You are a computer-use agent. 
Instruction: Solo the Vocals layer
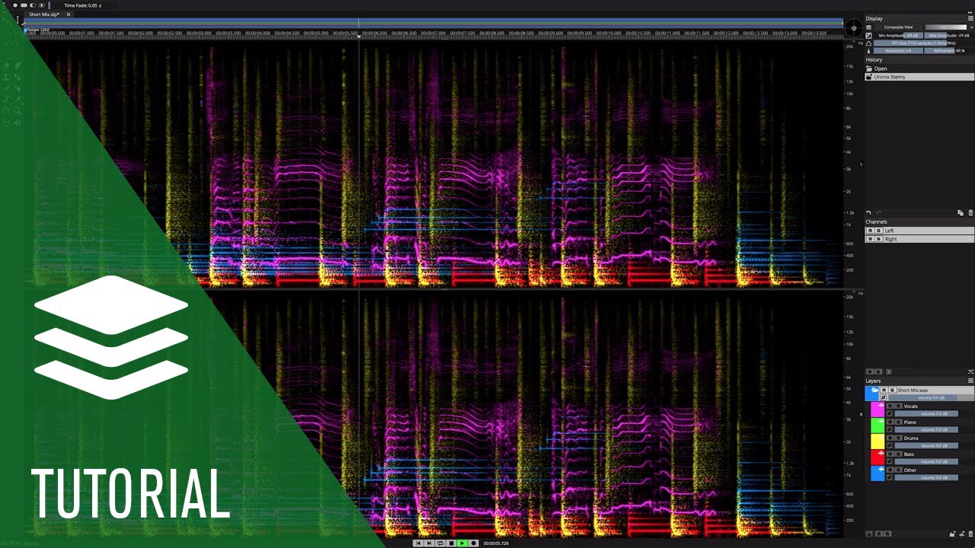(899, 406)
